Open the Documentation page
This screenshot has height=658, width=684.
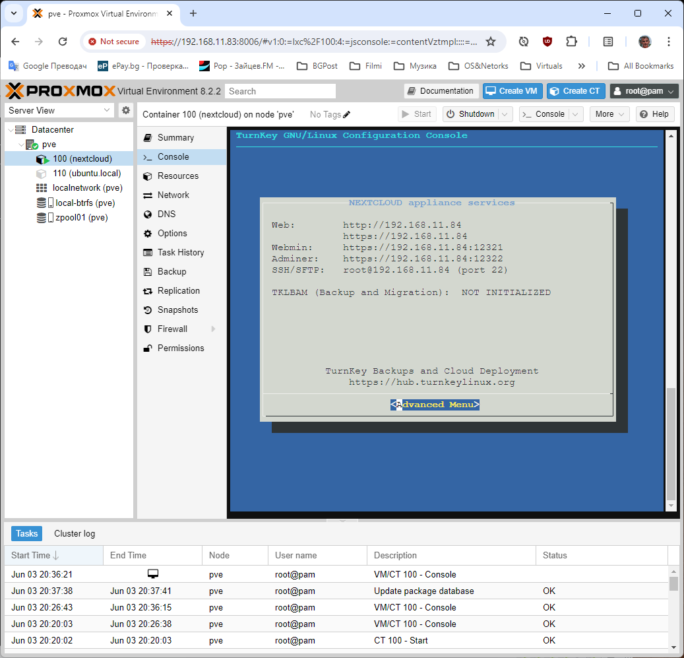[441, 91]
